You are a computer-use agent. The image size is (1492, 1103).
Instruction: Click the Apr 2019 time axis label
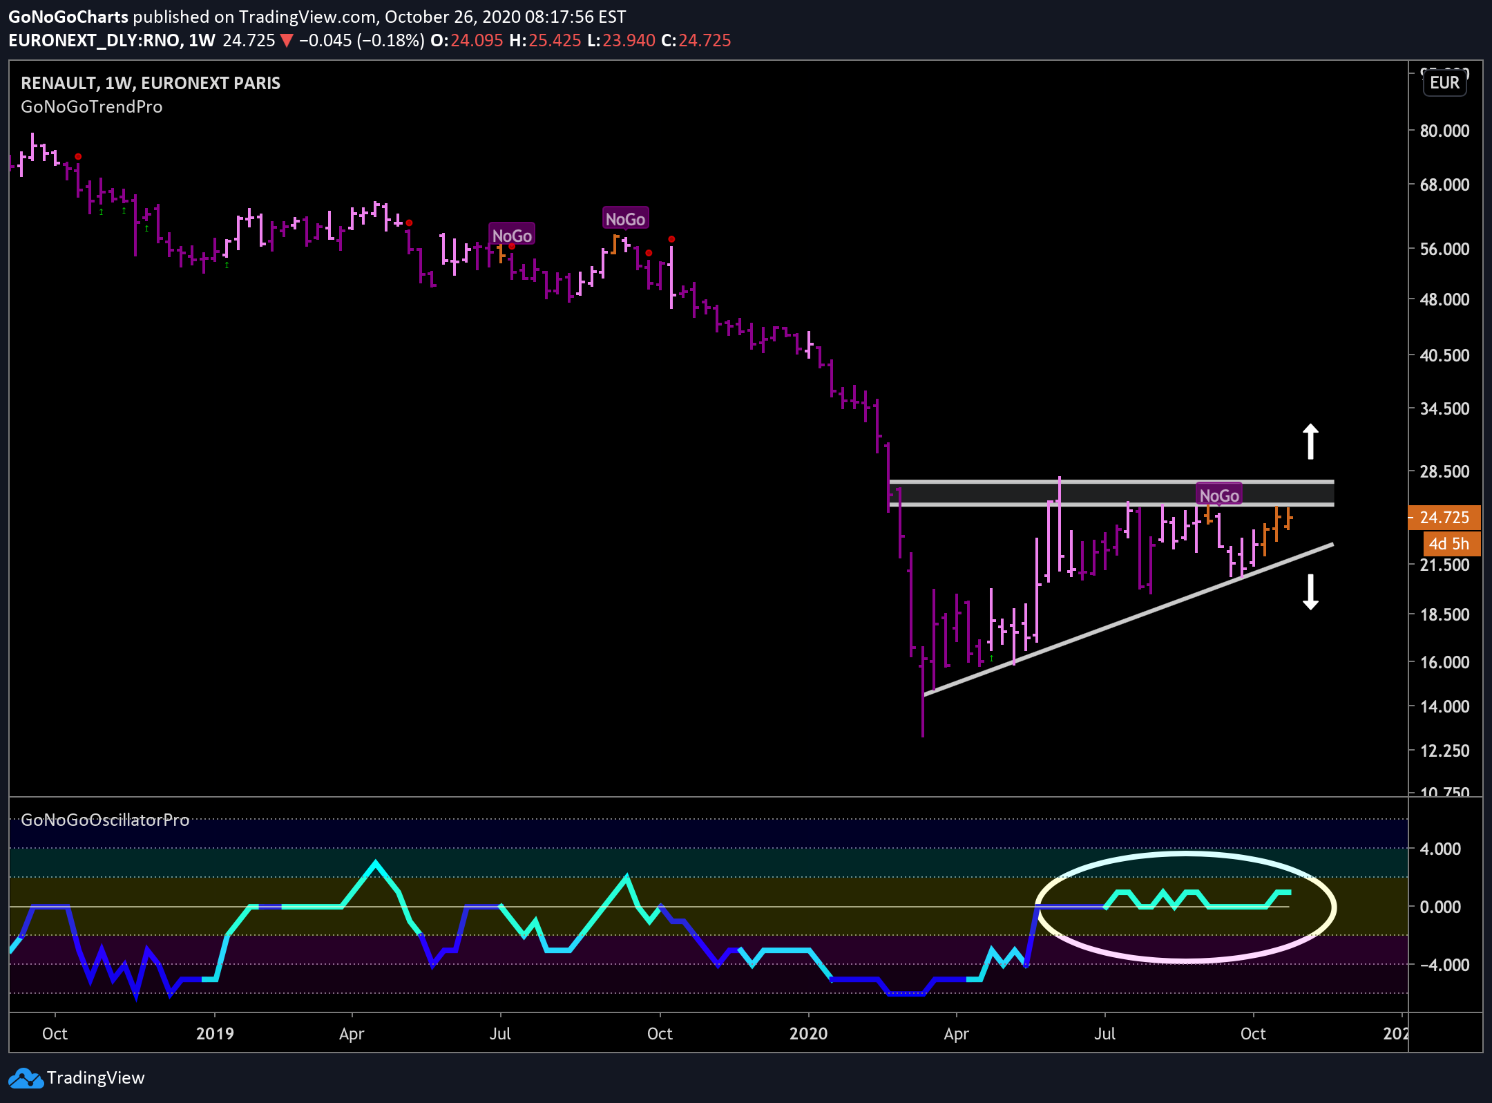pyautogui.click(x=352, y=1034)
